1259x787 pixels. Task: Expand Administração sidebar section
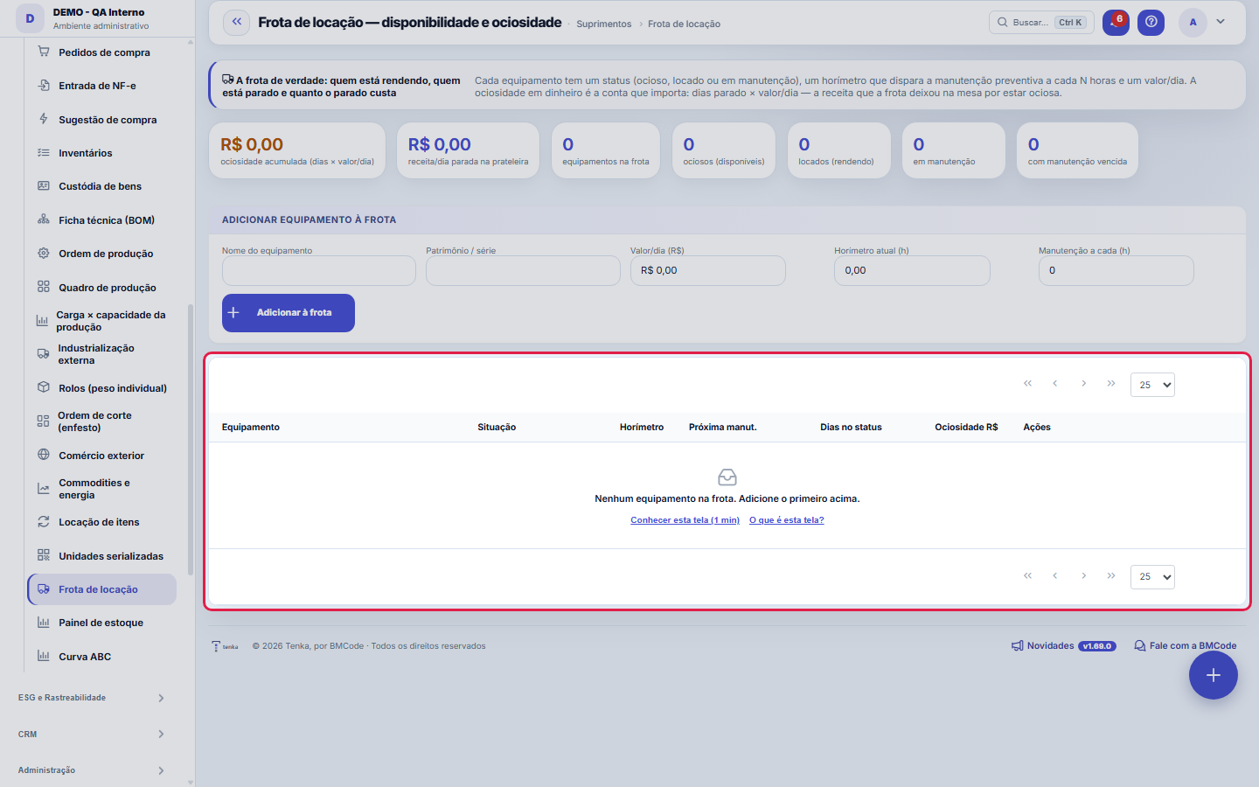(92, 770)
